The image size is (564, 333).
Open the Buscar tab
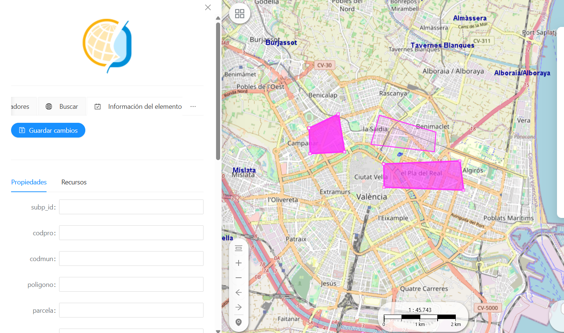tap(62, 107)
